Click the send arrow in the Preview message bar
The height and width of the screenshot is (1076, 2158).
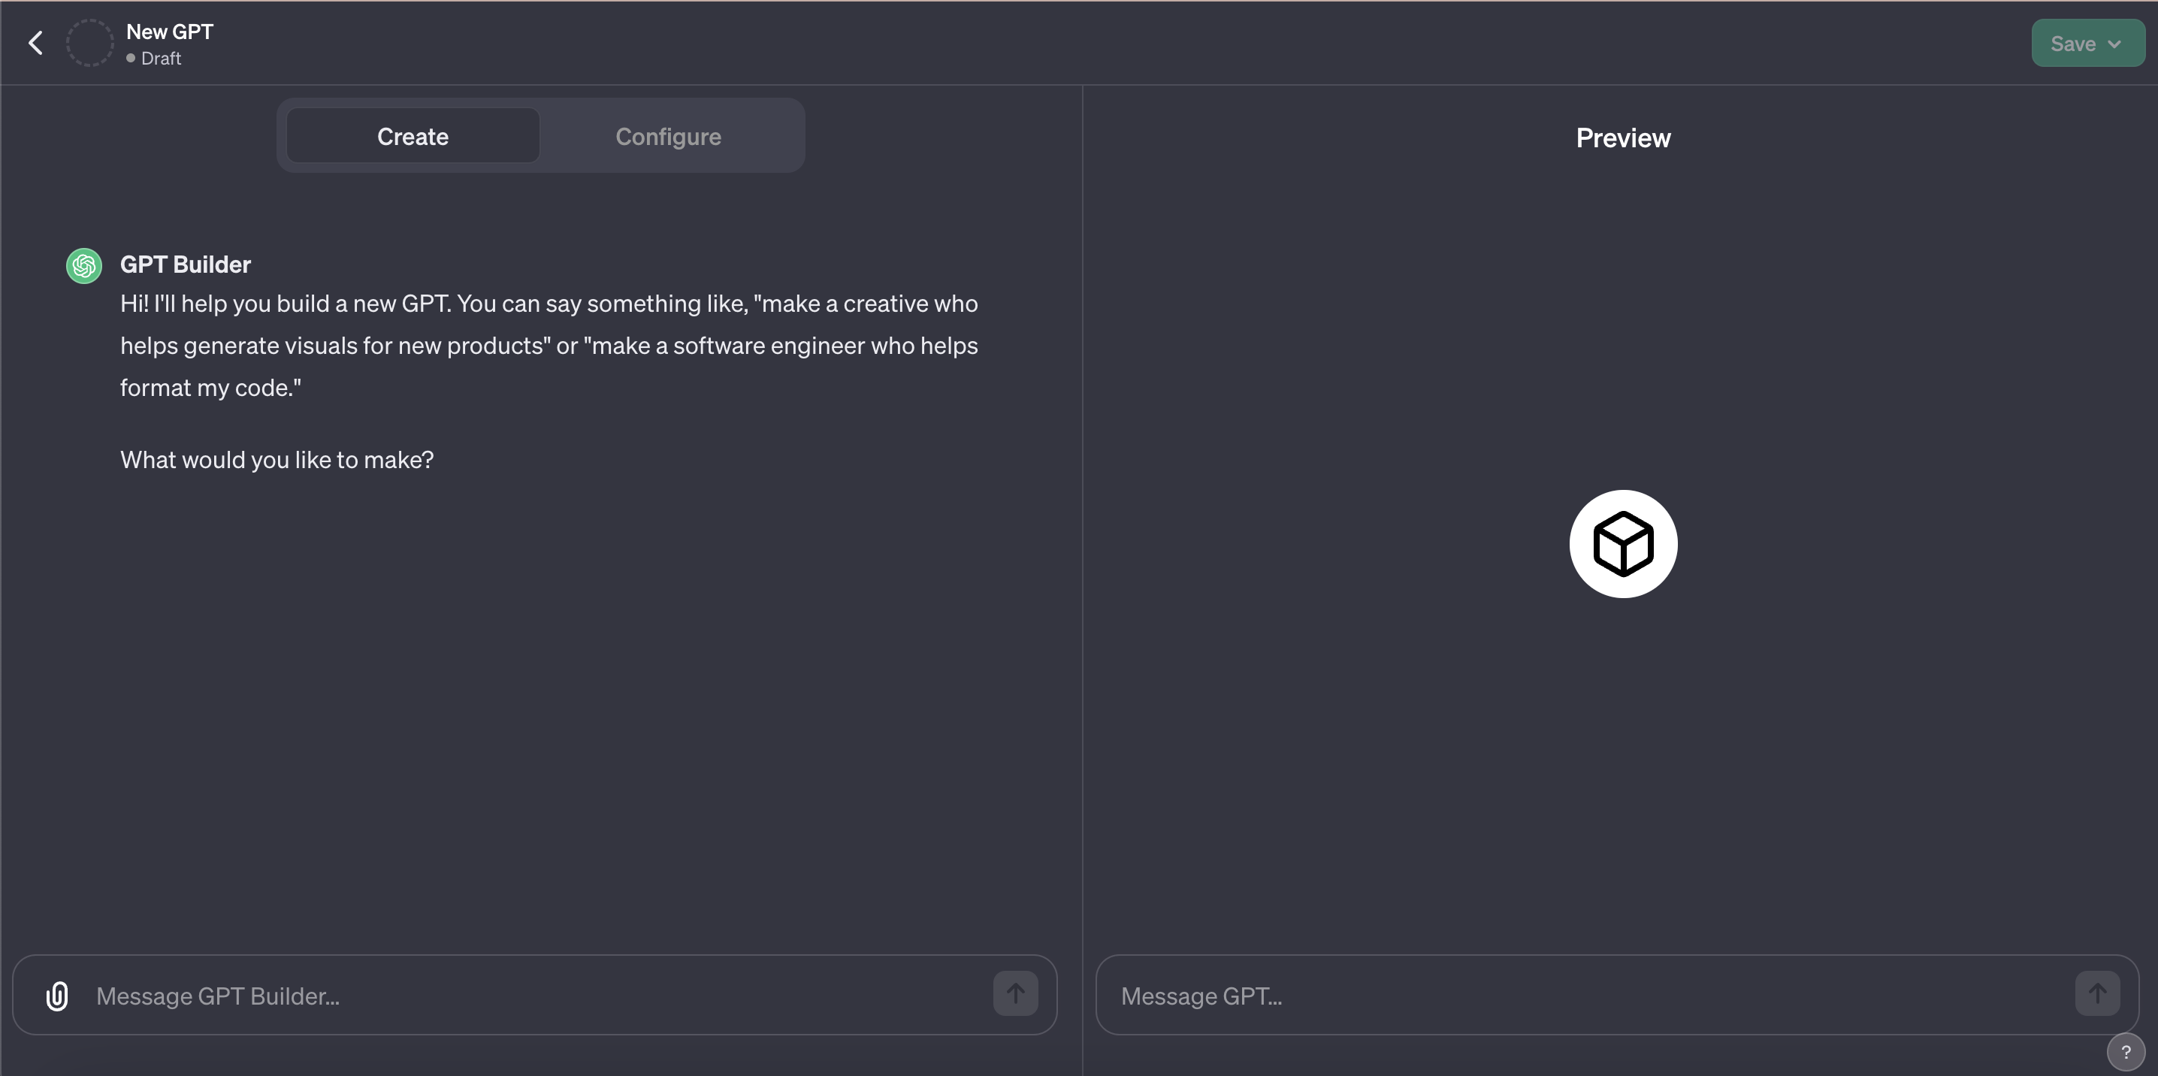point(2098,992)
